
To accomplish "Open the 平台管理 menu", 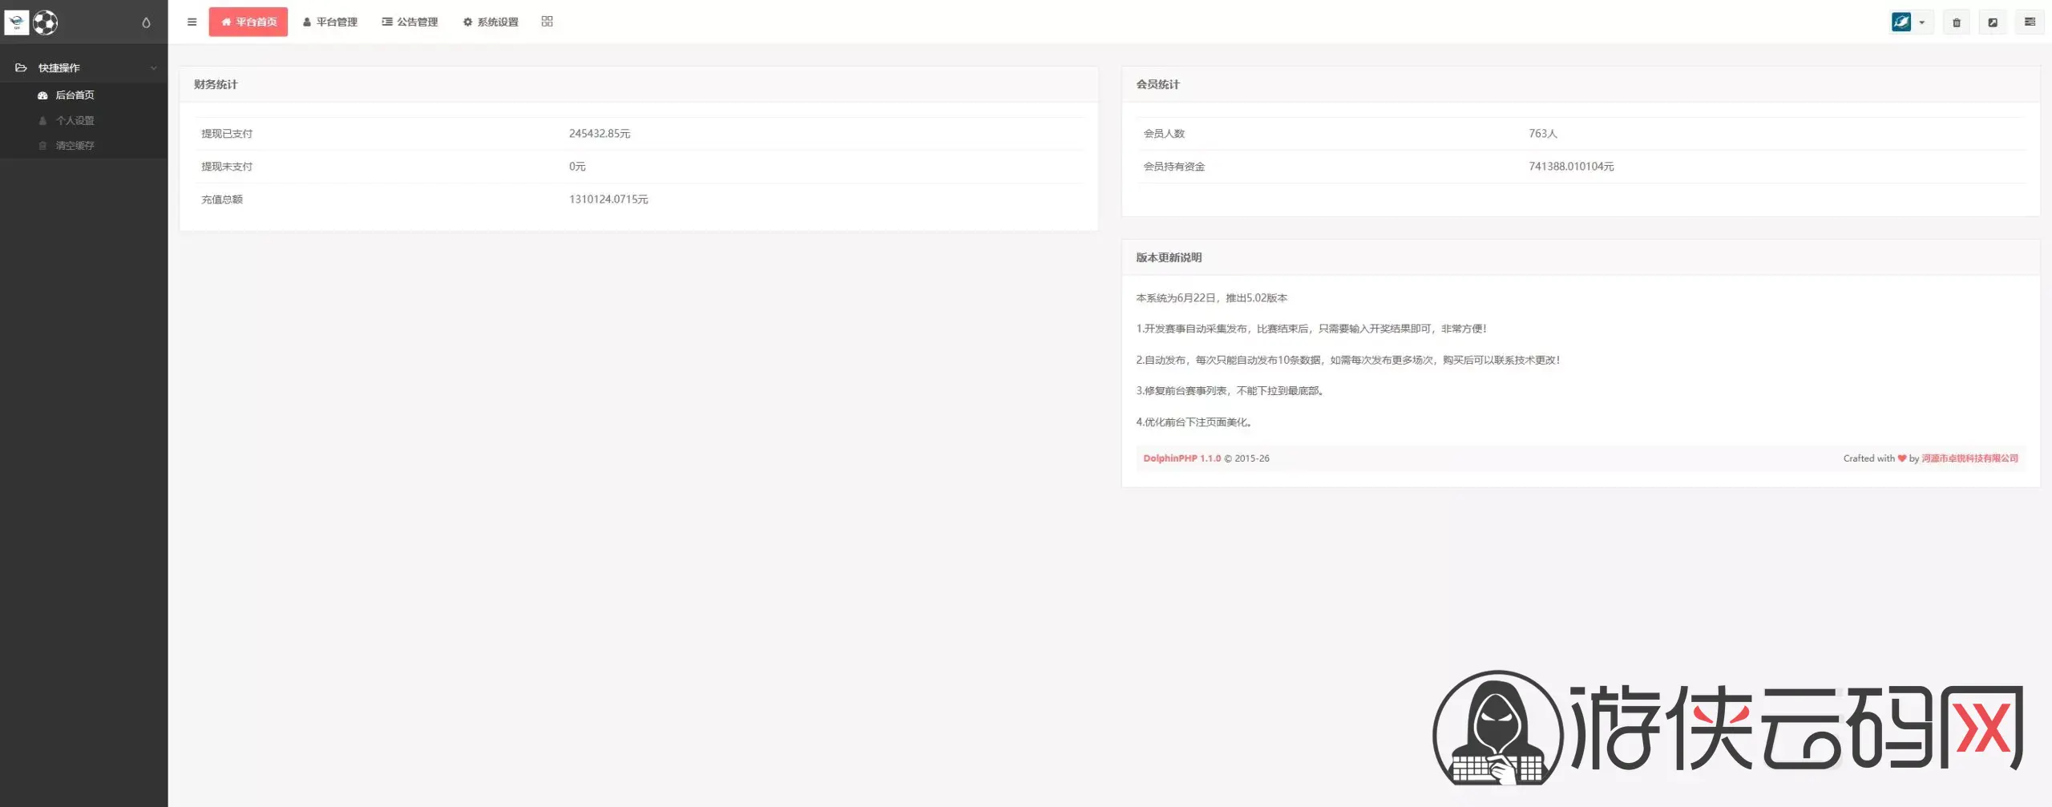I will pyautogui.click(x=330, y=22).
